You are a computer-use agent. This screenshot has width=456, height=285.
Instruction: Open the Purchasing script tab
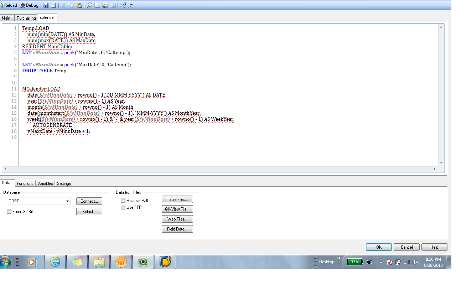(26, 18)
